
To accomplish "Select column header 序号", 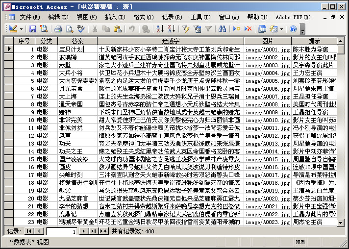I will pos(24,41).
